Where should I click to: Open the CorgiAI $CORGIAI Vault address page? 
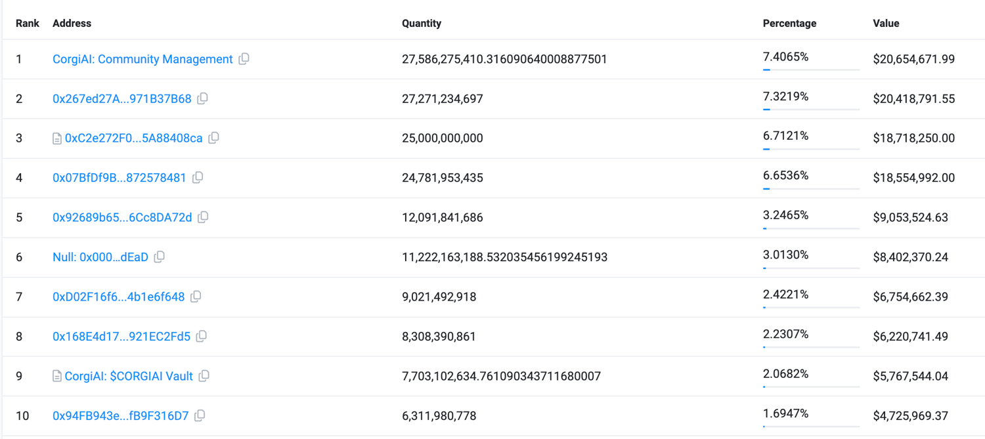(x=127, y=376)
